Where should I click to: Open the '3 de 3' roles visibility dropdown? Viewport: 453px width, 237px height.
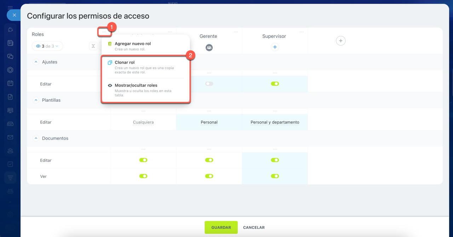tap(47, 46)
